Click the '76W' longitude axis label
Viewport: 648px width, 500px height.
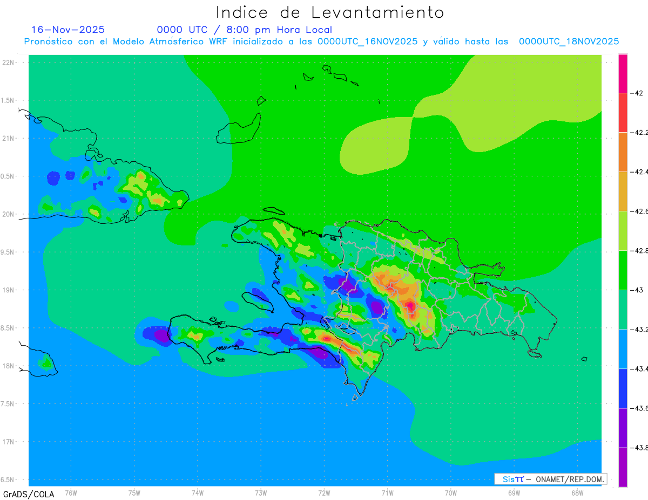pos(71,492)
